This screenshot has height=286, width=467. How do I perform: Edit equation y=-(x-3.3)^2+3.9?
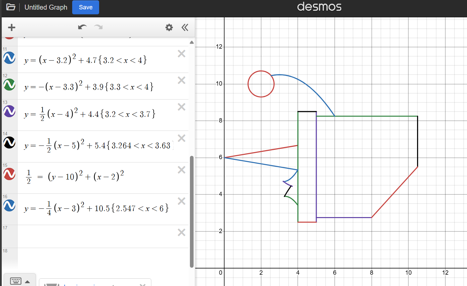coord(89,87)
